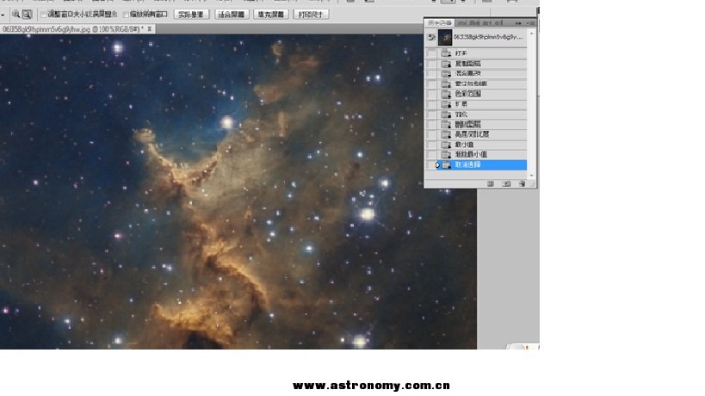Select the zoom in magnifier icon
Viewport: 705px width, 396px height.
[15, 15]
